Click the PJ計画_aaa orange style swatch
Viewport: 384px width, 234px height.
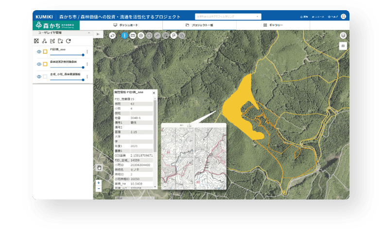click(x=45, y=51)
